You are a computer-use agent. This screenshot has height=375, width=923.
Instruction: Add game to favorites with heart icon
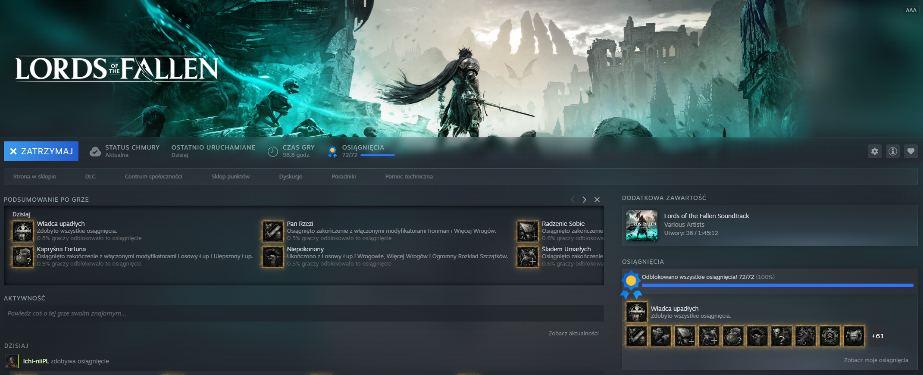pos(910,151)
